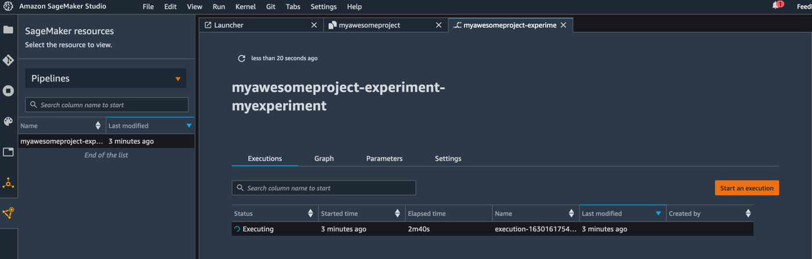Click Start an execution button
The height and width of the screenshot is (259, 812).
coord(747,188)
